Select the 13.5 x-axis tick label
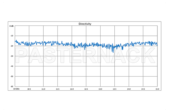 114,89
